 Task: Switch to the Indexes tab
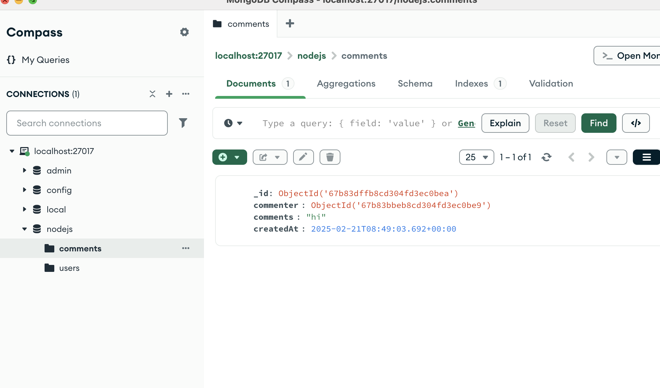480,84
